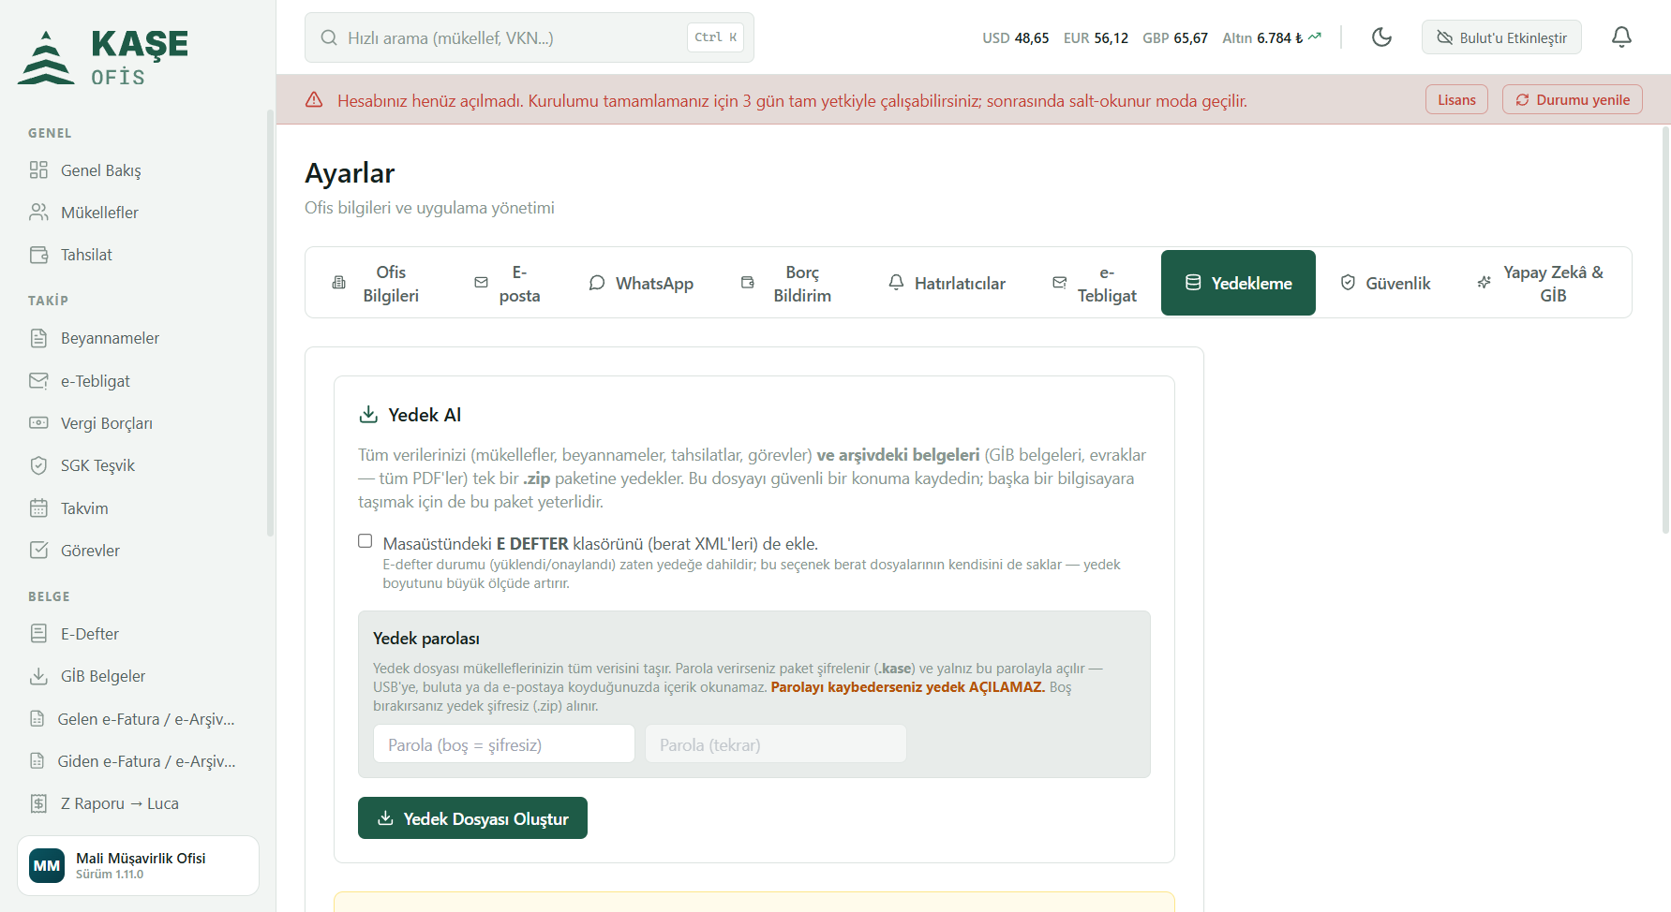The width and height of the screenshot is (1671, 912).
Task: Click the Altın 6.784 ₺ price
Action: point(1272,38)
